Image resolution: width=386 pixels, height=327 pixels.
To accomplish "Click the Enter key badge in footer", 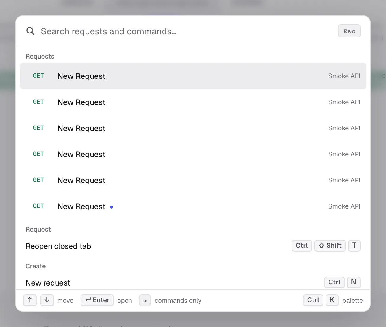I will [97, 300].
